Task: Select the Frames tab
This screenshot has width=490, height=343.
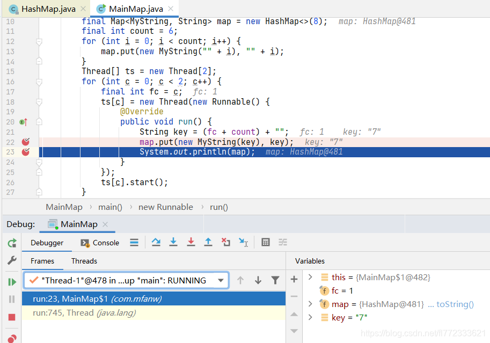Action: (42, 261)
